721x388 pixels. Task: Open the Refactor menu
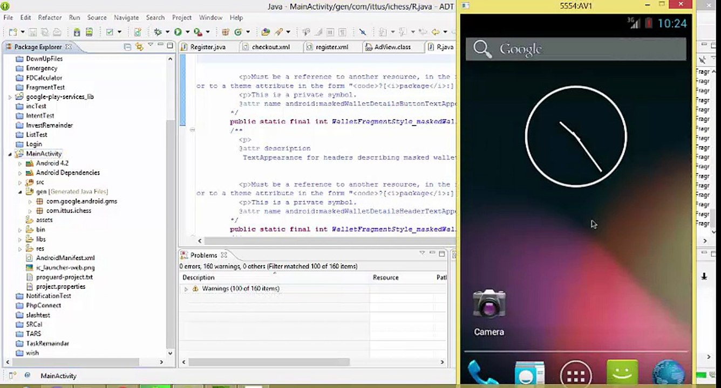(x=50, y=18)
